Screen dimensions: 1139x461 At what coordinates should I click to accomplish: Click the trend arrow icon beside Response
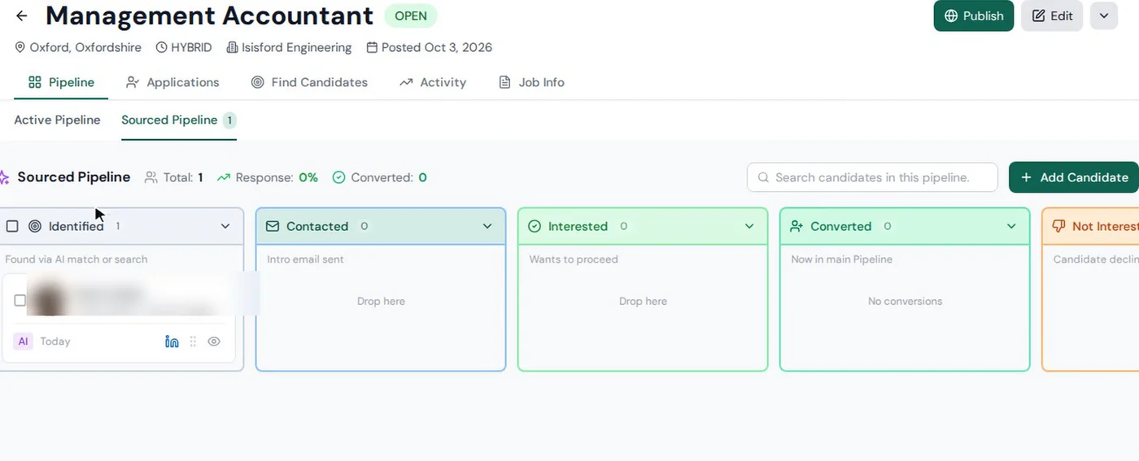[224, 177]
